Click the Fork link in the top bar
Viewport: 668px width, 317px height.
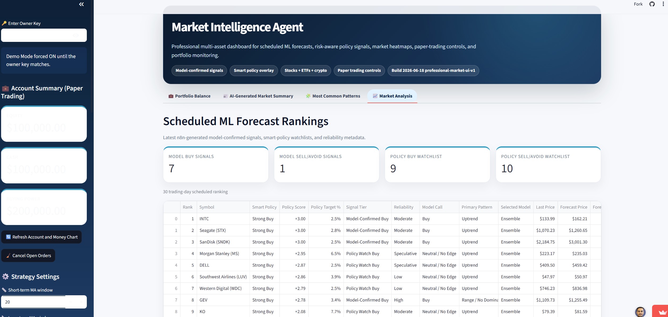point(638,4)
